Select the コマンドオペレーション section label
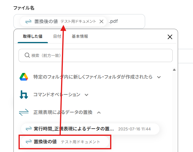Screen dimensions: 193x152 [x=57, y=94]
